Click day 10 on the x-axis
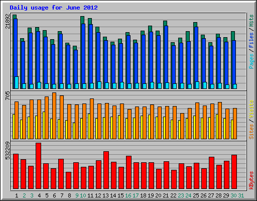 [x=83, y=195]
